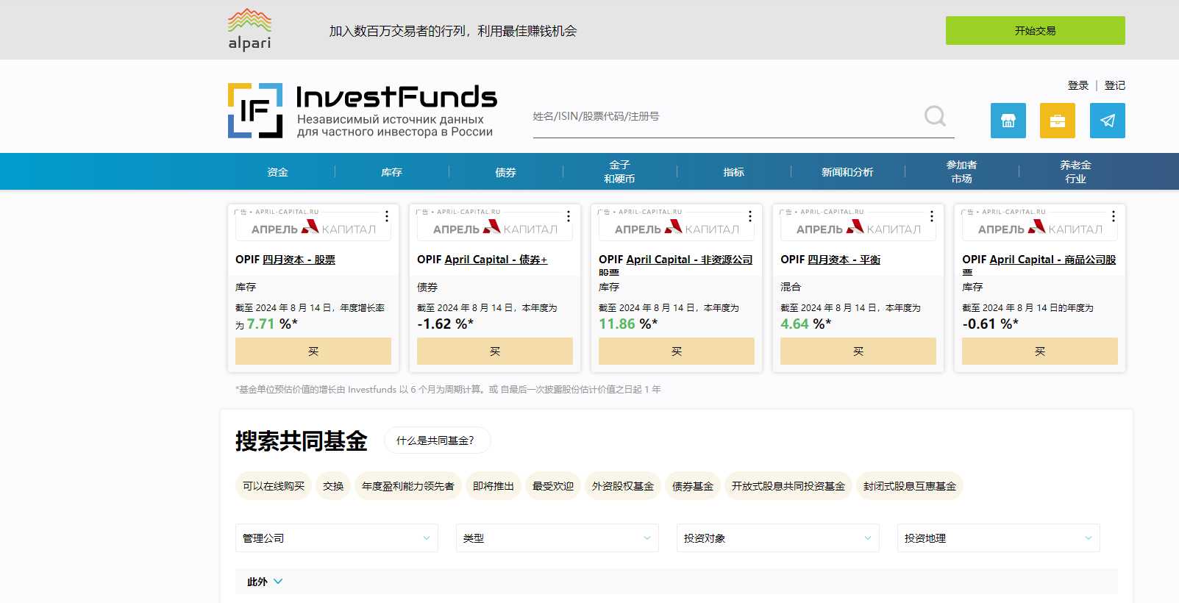Click the 登记 link

coord(1115,85)
